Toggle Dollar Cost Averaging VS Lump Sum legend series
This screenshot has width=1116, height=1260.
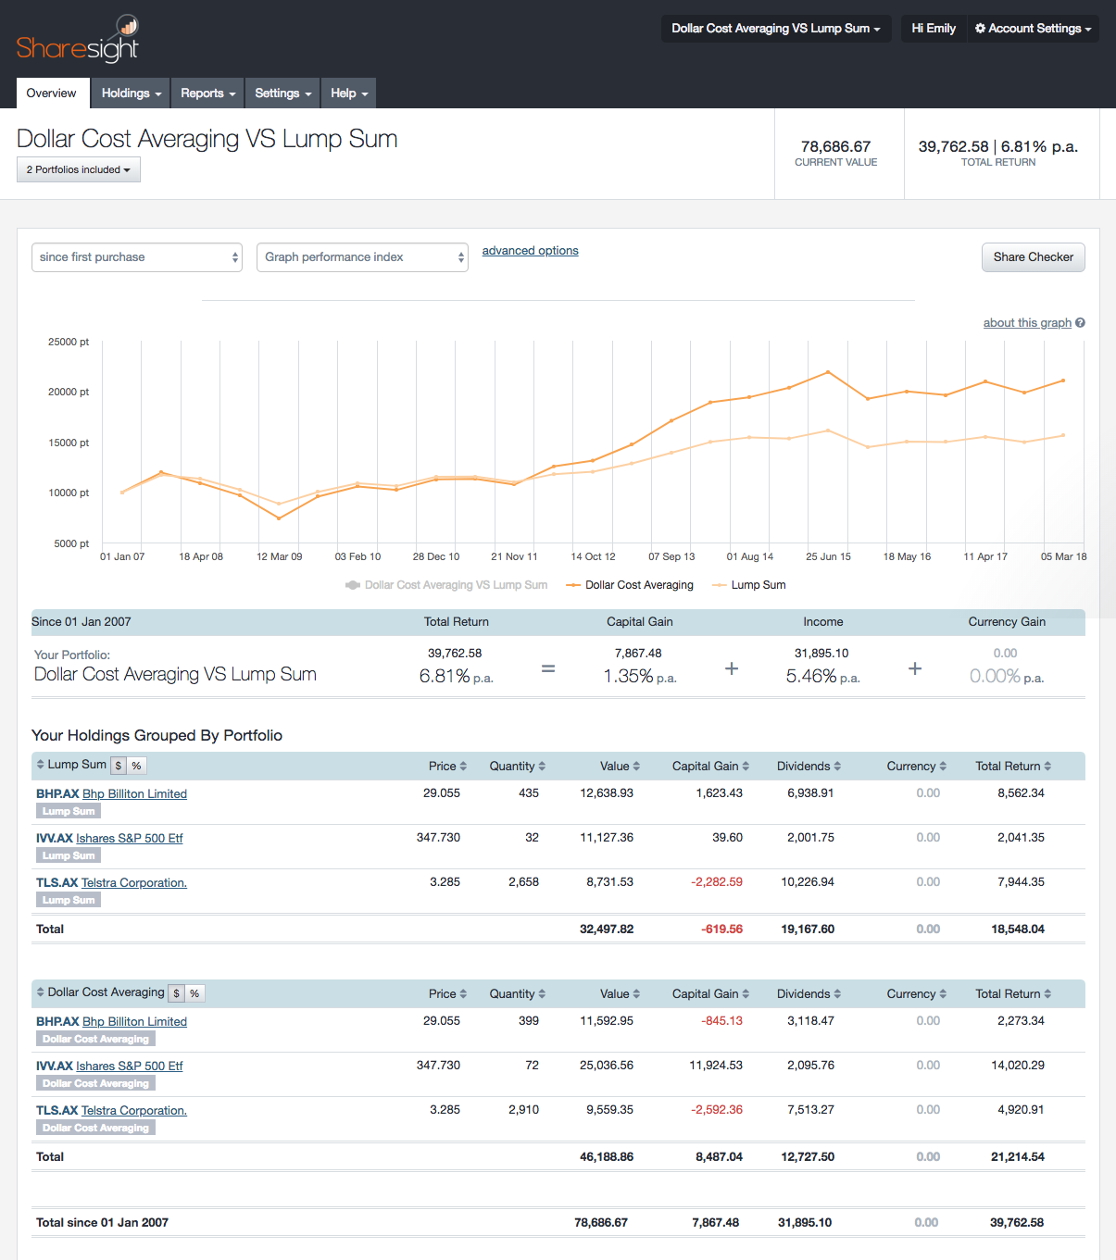pyautogui.click(x=446, y=585)
